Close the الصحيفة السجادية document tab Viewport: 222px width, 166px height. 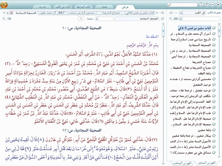pos(11,13)
